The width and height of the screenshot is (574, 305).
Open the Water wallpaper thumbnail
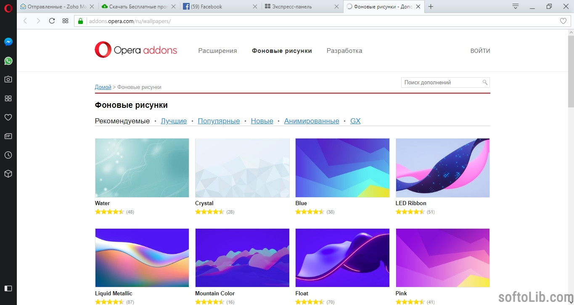pyautogui.click(x=142, y=168)
